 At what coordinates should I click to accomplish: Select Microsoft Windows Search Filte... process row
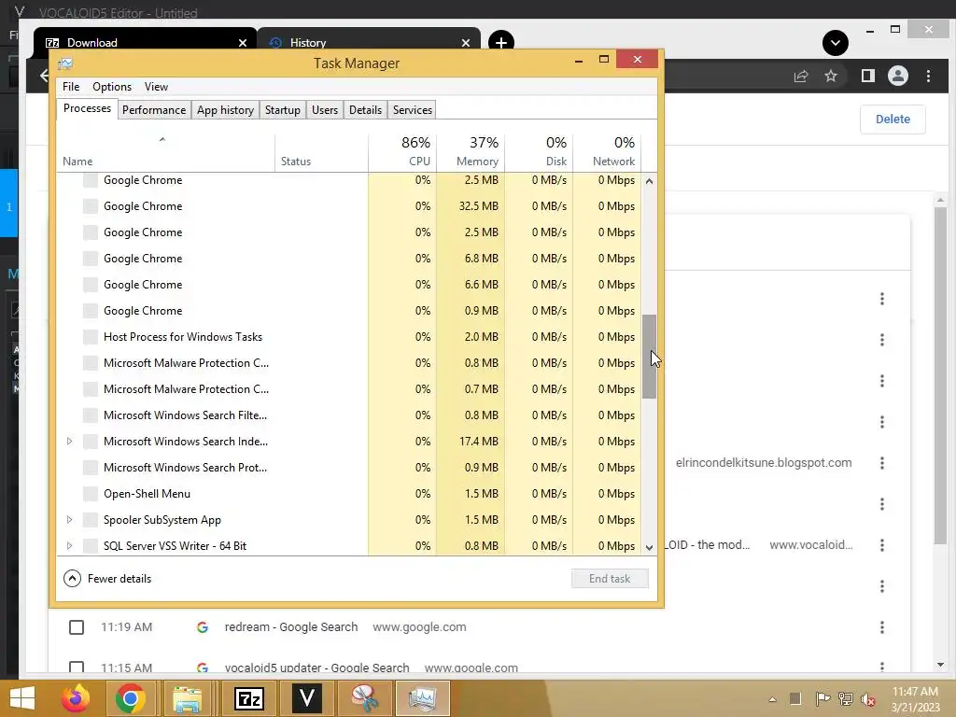(x=349, y=415)
